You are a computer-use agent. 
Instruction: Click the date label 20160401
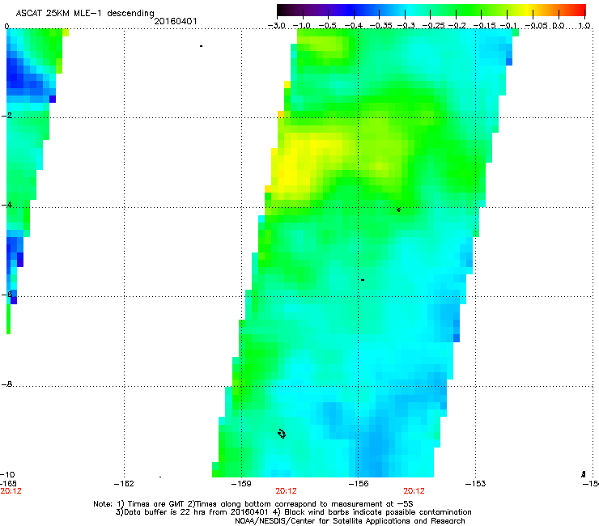pos(176,21)
